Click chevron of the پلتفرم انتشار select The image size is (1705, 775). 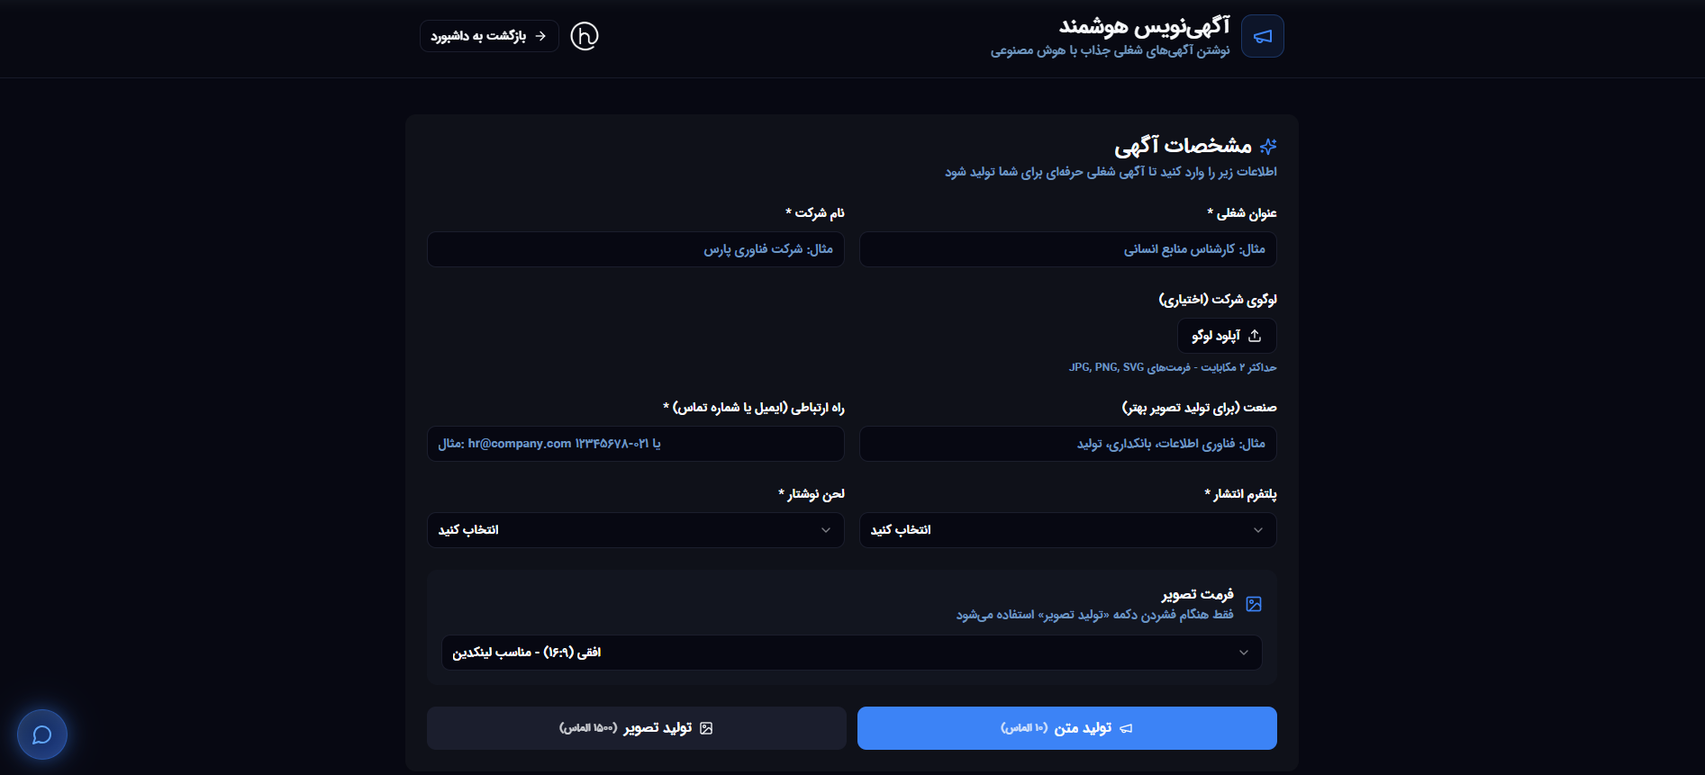1257,530
